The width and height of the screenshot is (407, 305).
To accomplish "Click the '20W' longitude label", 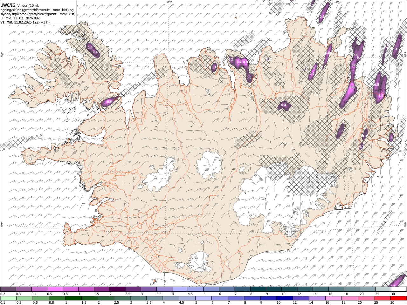I will [169, 2].
